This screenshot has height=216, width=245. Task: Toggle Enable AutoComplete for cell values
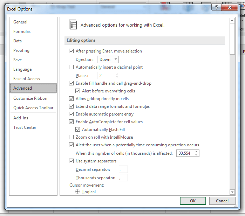click(x=72, y=122)
